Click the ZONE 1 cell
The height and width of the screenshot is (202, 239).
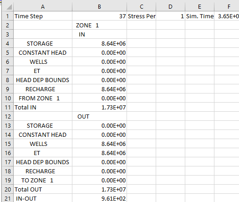(99, 25)
